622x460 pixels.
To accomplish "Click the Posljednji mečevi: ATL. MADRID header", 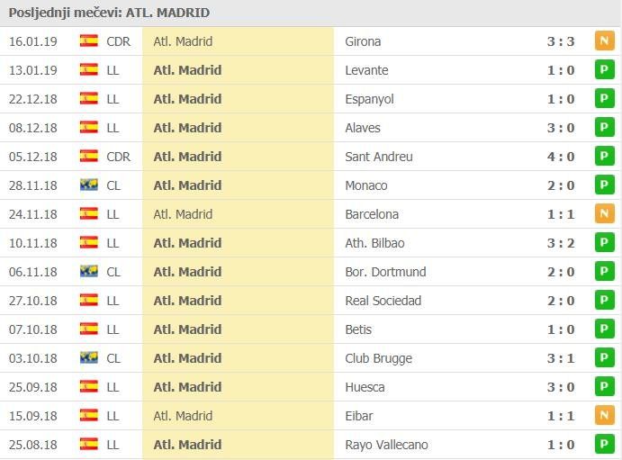I will point(112,13).
